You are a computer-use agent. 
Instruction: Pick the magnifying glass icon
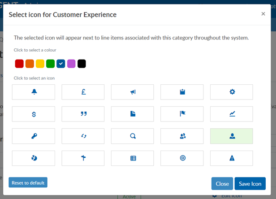pos(133,136)
